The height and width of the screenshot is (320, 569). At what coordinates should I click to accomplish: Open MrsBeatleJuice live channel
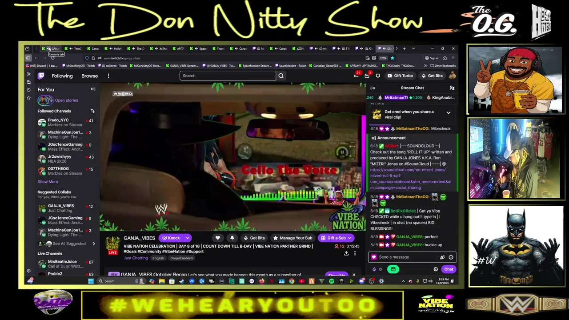tap(66, 264)
